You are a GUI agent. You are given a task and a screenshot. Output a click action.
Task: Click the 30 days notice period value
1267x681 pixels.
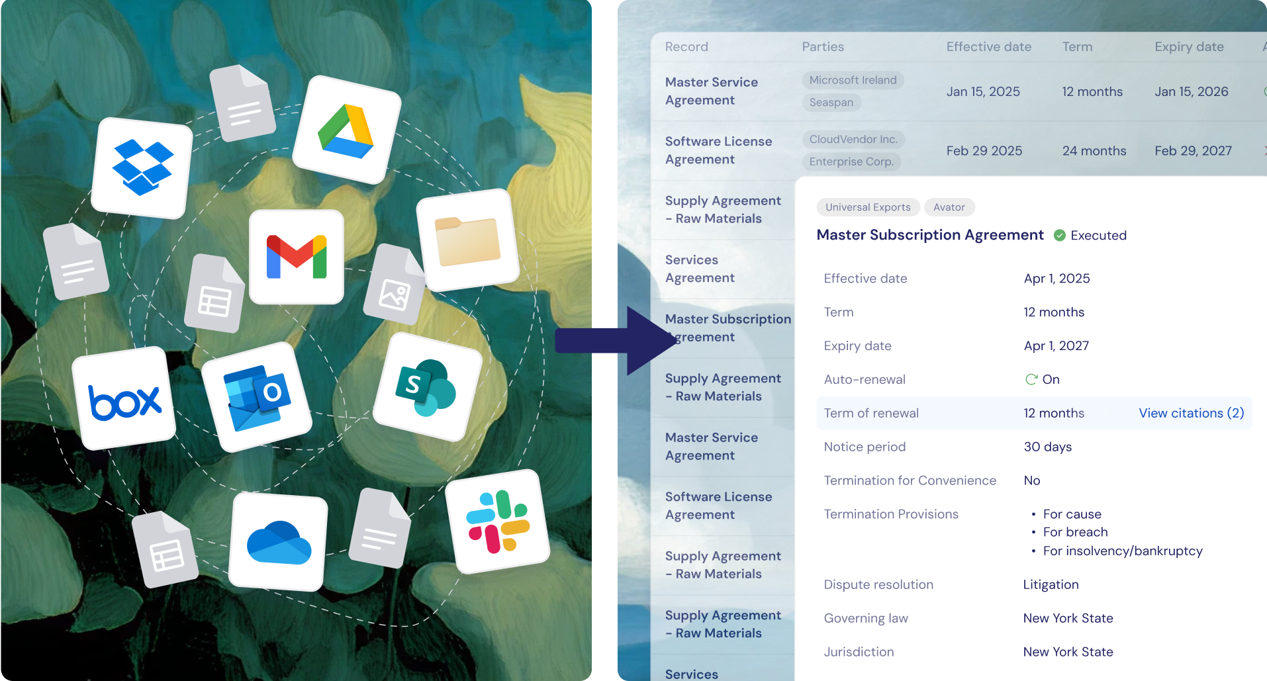pos(1047,447)
